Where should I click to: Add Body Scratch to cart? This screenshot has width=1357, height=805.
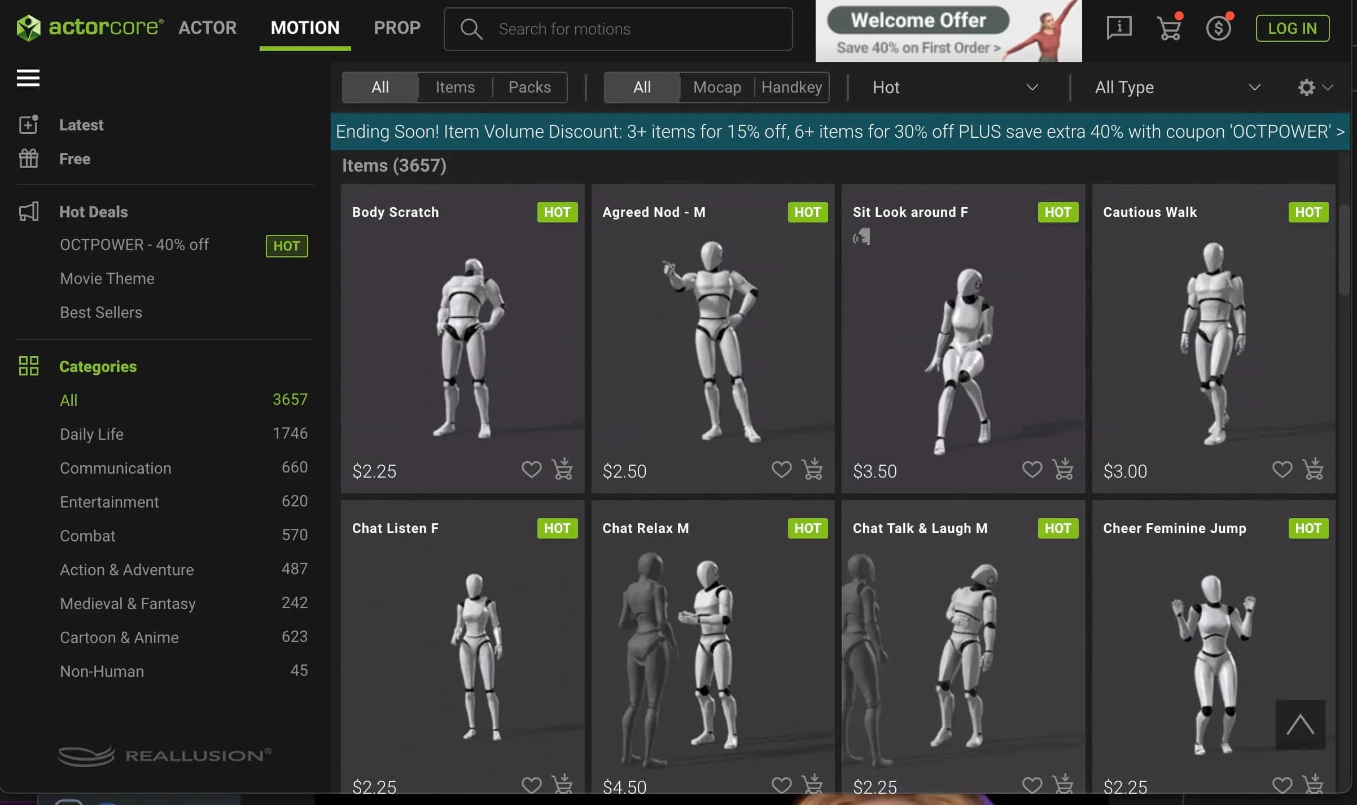(x=562, y=469)
